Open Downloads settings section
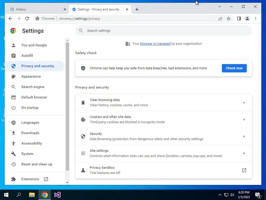266x200 pixels. (35, 133)
